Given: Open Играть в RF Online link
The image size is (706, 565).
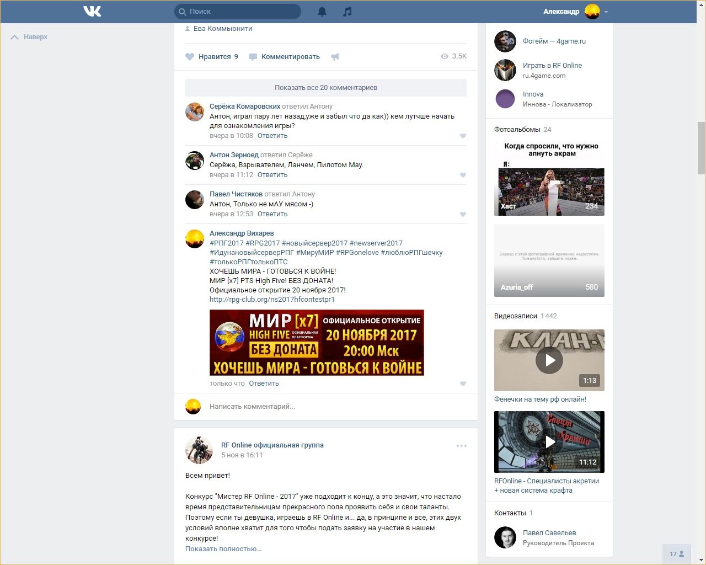Looking at the screenshot, I should pyautogui.click(x=552, y=66).
